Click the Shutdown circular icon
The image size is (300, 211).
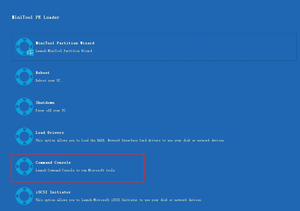(24, 107)
